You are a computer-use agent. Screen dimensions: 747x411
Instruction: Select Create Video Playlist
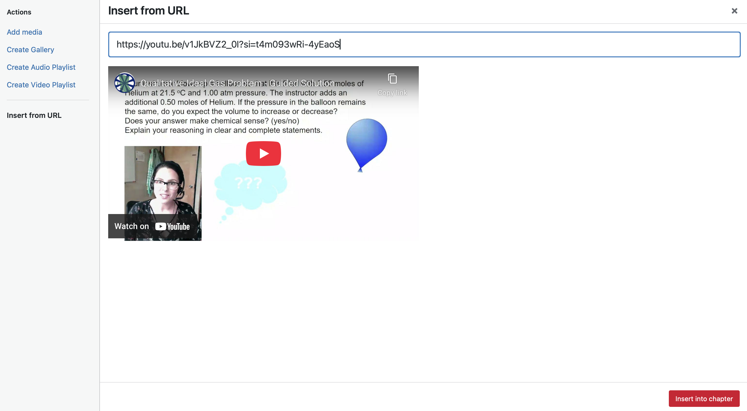coord(41,85)
